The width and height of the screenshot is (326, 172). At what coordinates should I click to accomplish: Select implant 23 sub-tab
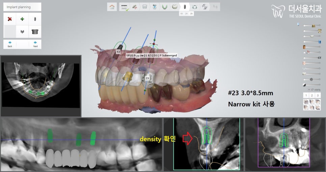click(191, 14)
